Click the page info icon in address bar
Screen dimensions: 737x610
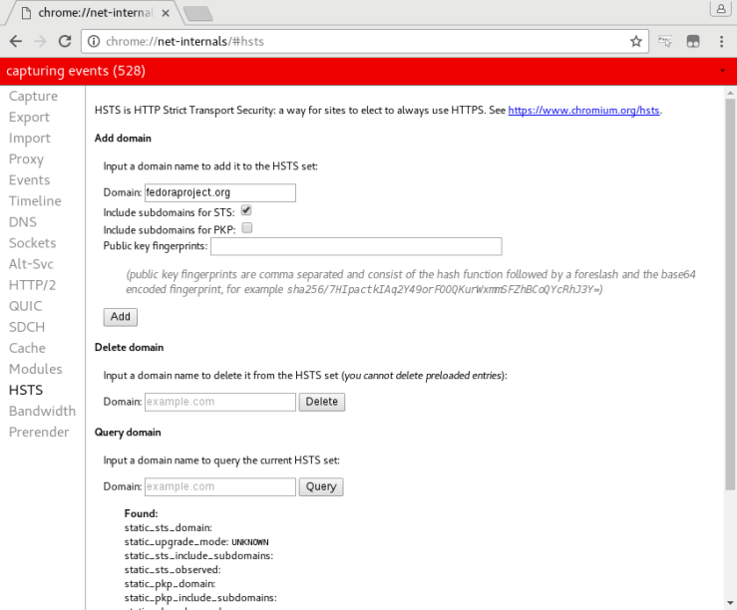click(x=94, y=41)
